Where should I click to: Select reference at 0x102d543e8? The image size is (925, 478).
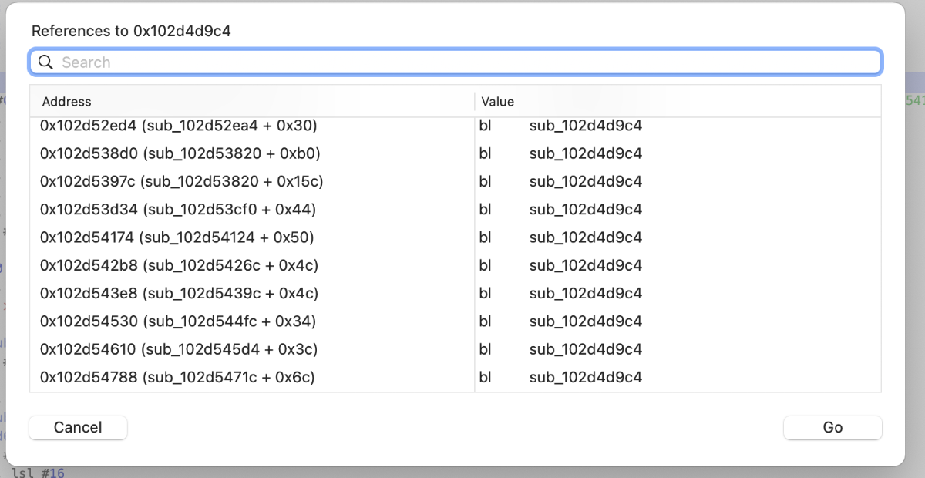179,293
